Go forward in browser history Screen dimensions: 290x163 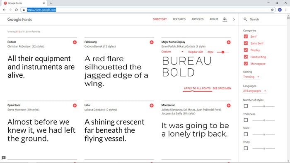click(10, 10)
